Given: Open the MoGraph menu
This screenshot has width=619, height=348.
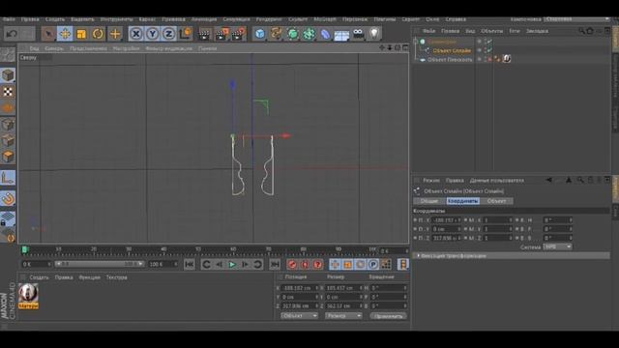Looking at the screenshot, I should pyautogui.click(x=325, y=19).
